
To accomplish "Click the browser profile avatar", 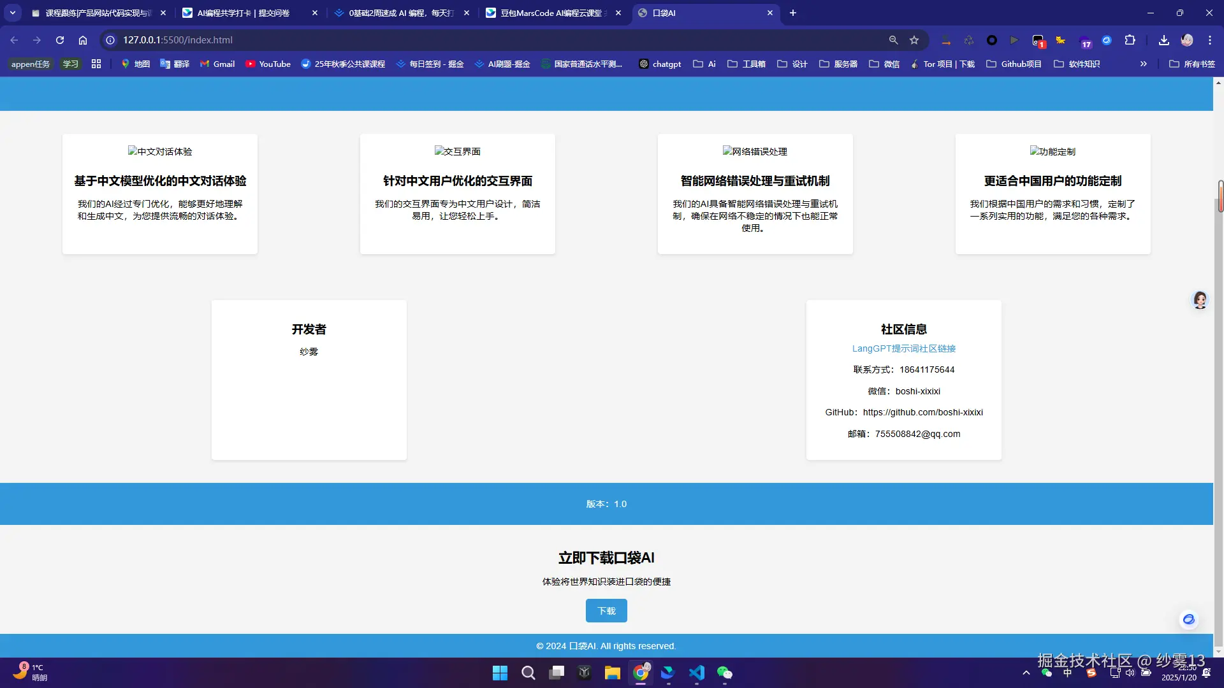I will pyautogui.click(x=1188, y=39).
